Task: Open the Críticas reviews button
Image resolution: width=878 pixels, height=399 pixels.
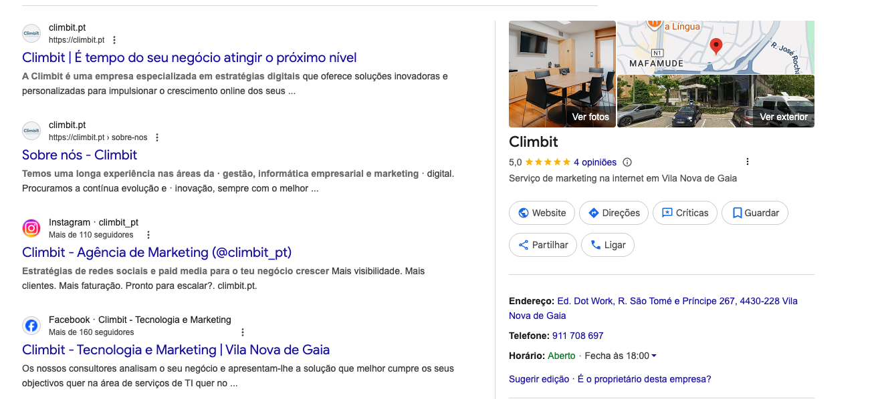Action: coord(685,213)
